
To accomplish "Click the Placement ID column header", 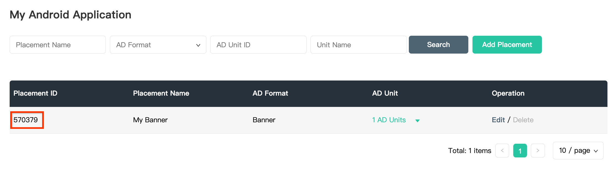I will [x=35, y=93].
